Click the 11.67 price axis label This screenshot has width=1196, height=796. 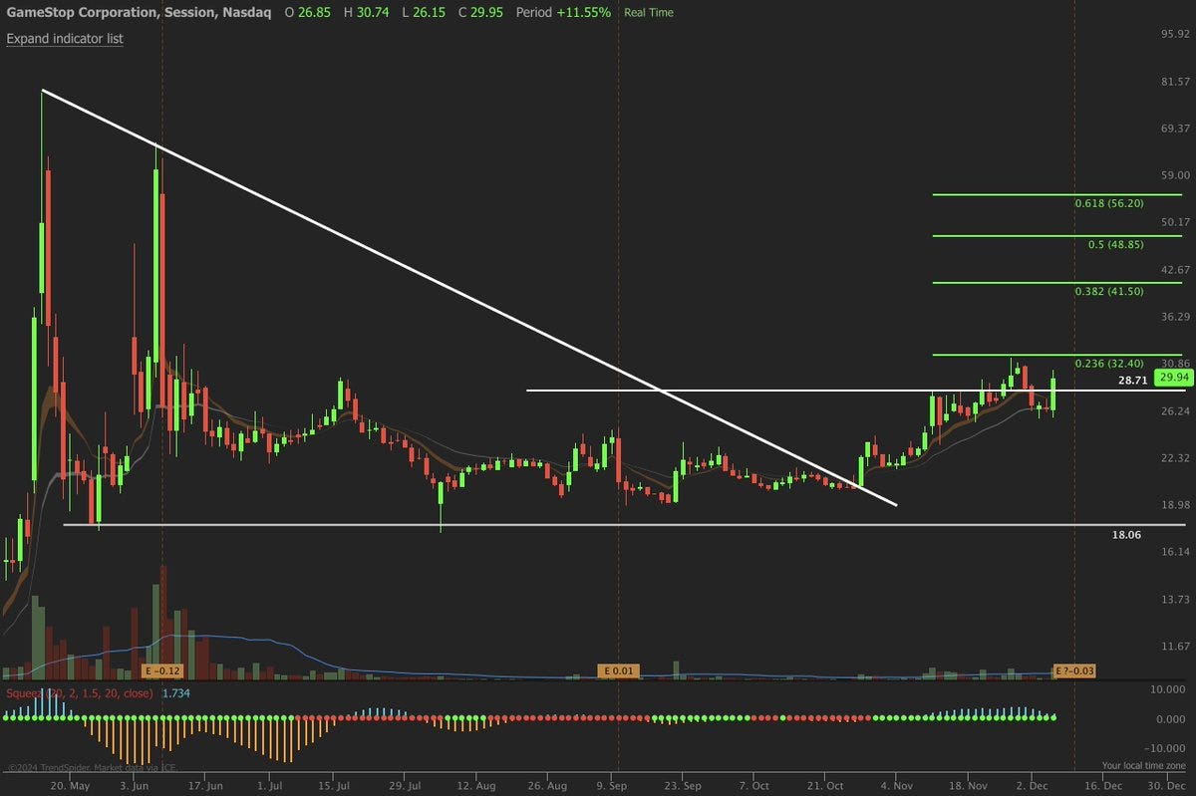[1176, 647]
